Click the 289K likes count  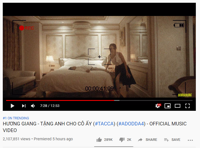[108, 140]
